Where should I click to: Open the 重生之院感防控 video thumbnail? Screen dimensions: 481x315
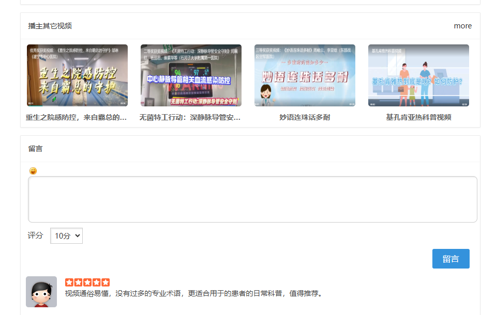[76, 75]
